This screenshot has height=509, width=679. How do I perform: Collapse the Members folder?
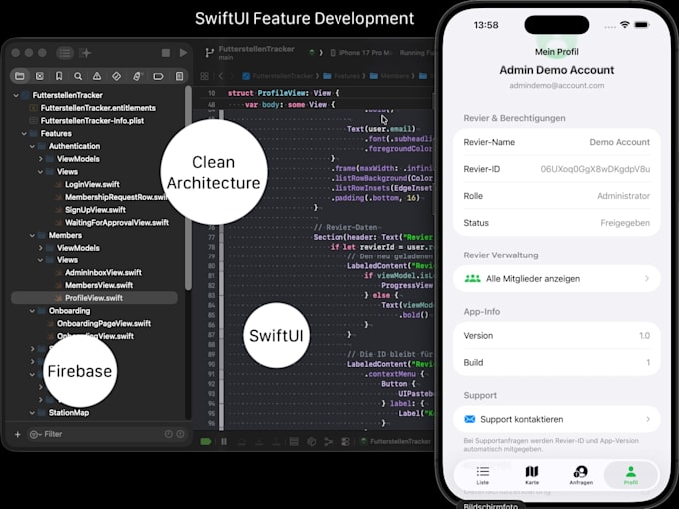(x=32, y=235)
